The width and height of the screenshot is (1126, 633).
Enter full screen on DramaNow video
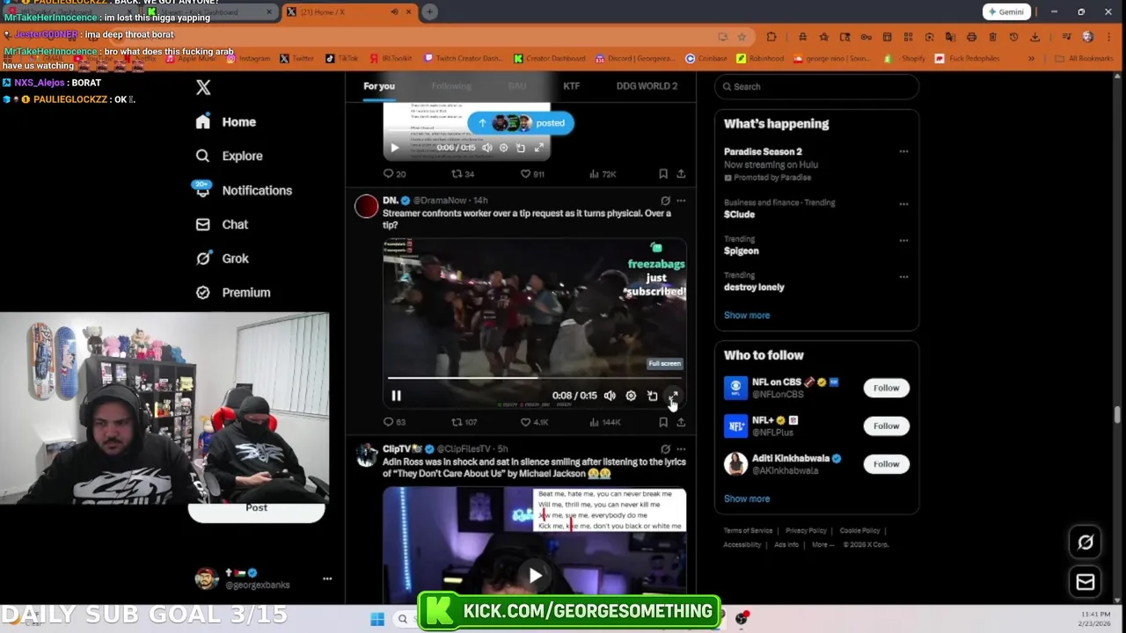[x=673, y=396]
